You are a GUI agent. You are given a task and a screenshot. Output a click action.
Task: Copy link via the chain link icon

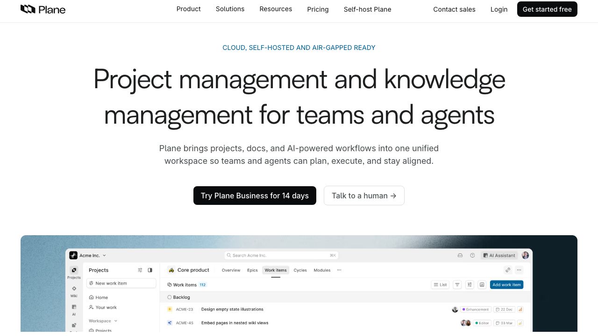[508, 270]
